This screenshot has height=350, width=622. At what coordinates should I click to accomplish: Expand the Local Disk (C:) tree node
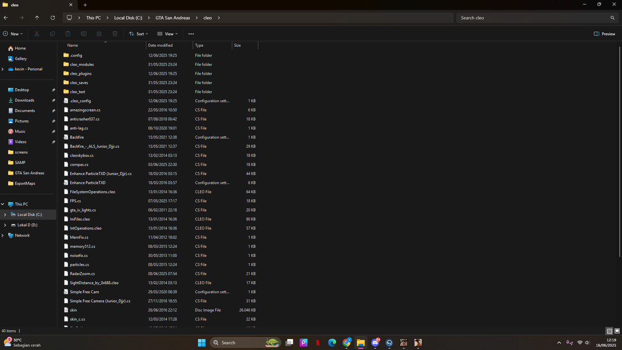point(5,214)
